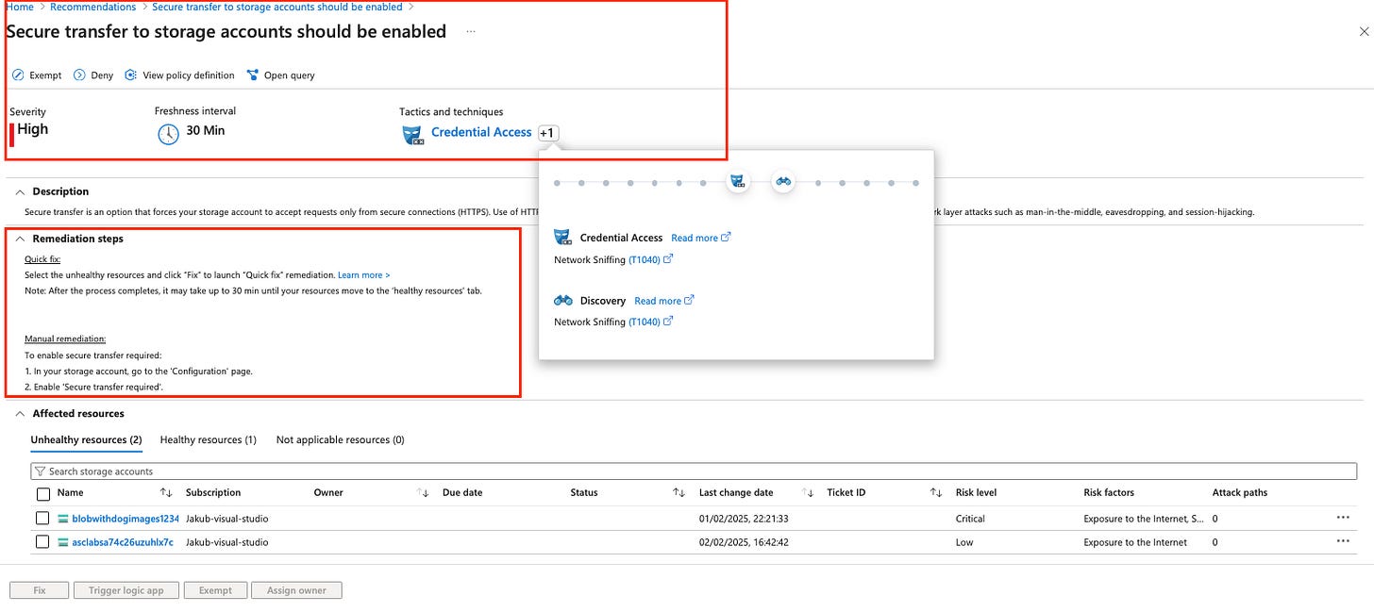
Task: Click the 02/02/2025, 16:42:42 date cell
Action: (x=744, y=542)
